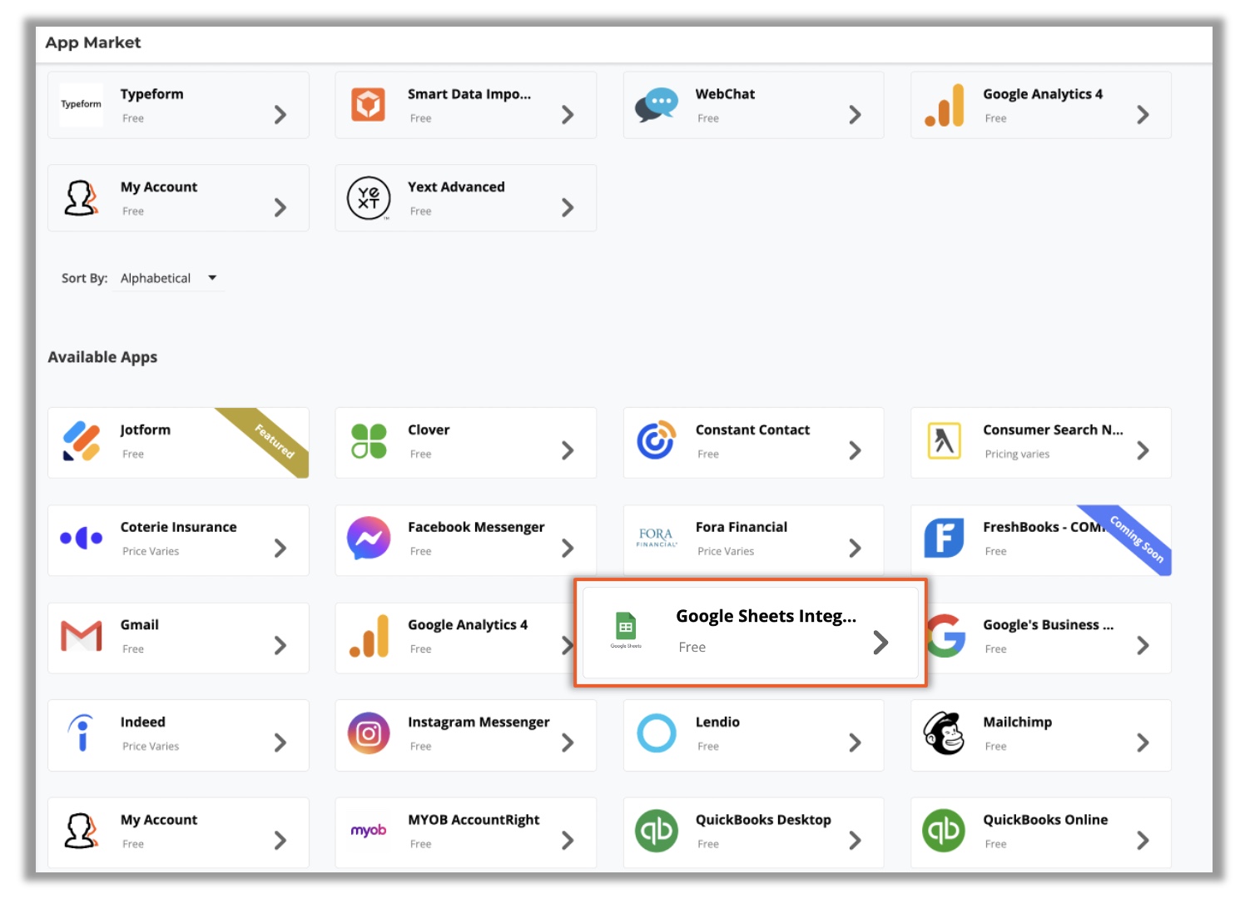Screen dimensions: 1240x904
Task: Click the Clover four-leaf icon
Action: pyautogui.click(x=369, y=441)
